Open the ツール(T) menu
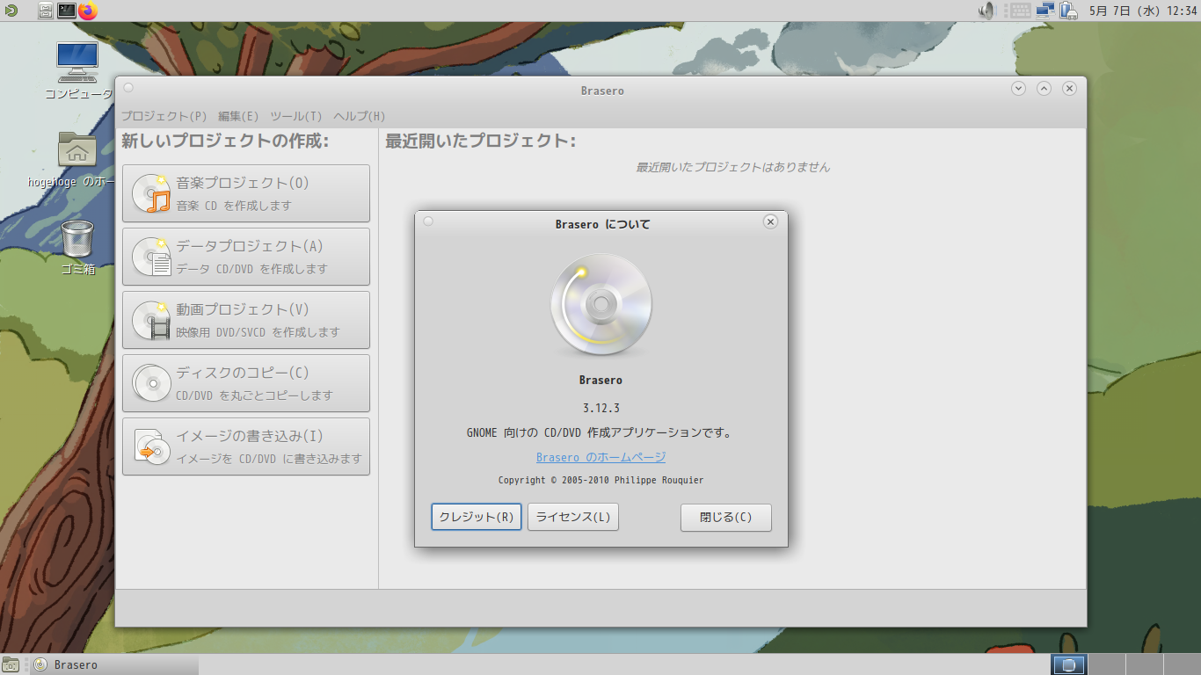The image size is (1201, 675). 296,116
